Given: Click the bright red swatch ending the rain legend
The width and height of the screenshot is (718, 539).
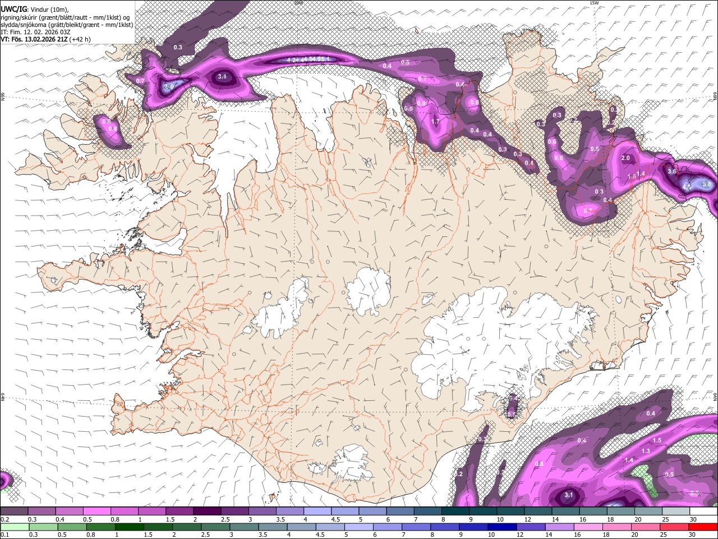Looking at the screenshot, I should point(703,527).
